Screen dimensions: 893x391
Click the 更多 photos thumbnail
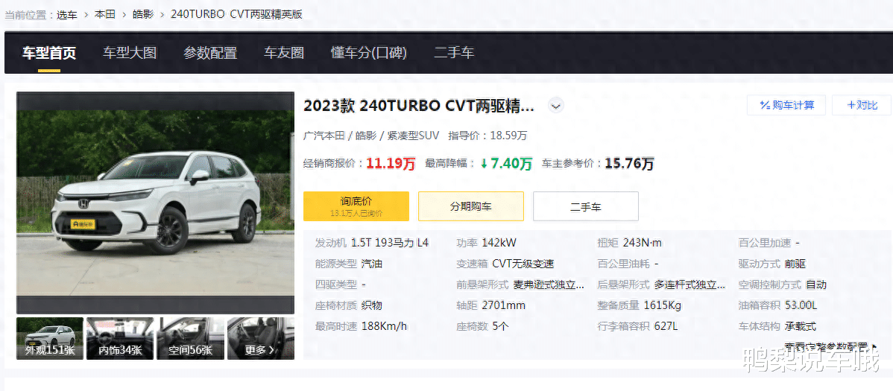click(261, 339)
